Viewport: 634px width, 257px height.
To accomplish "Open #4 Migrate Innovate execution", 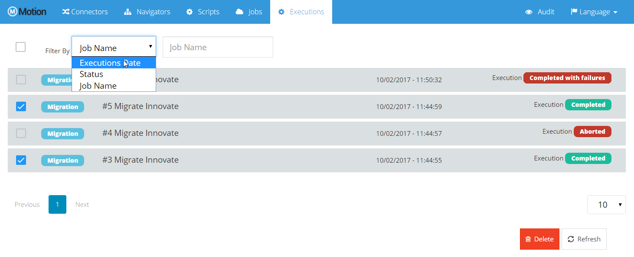I will pyautogui.click(x=141, y=133).
